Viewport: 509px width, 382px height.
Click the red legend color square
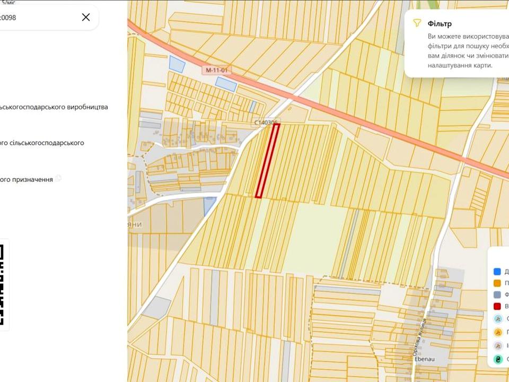click(497, 306)
